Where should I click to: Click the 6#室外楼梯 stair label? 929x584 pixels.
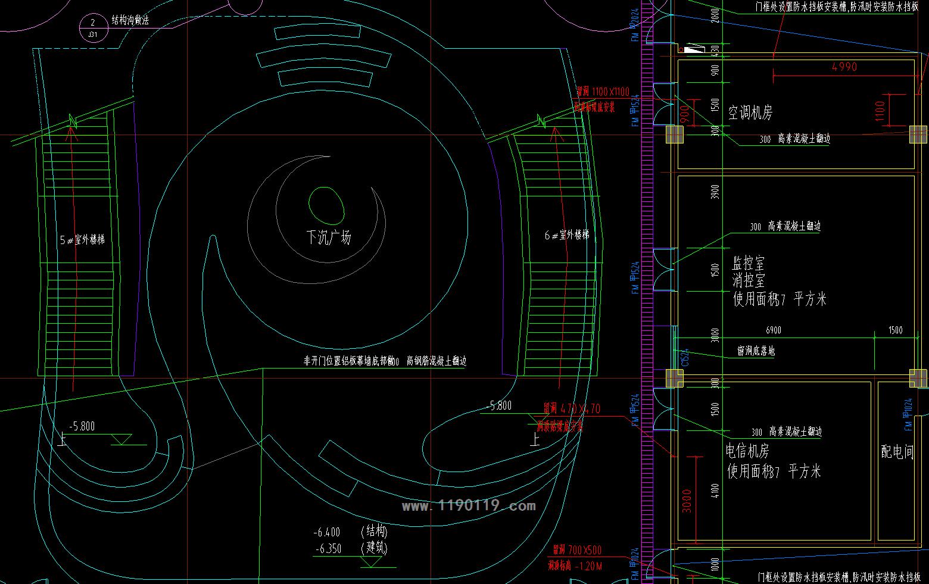click(x=566, y=235)
